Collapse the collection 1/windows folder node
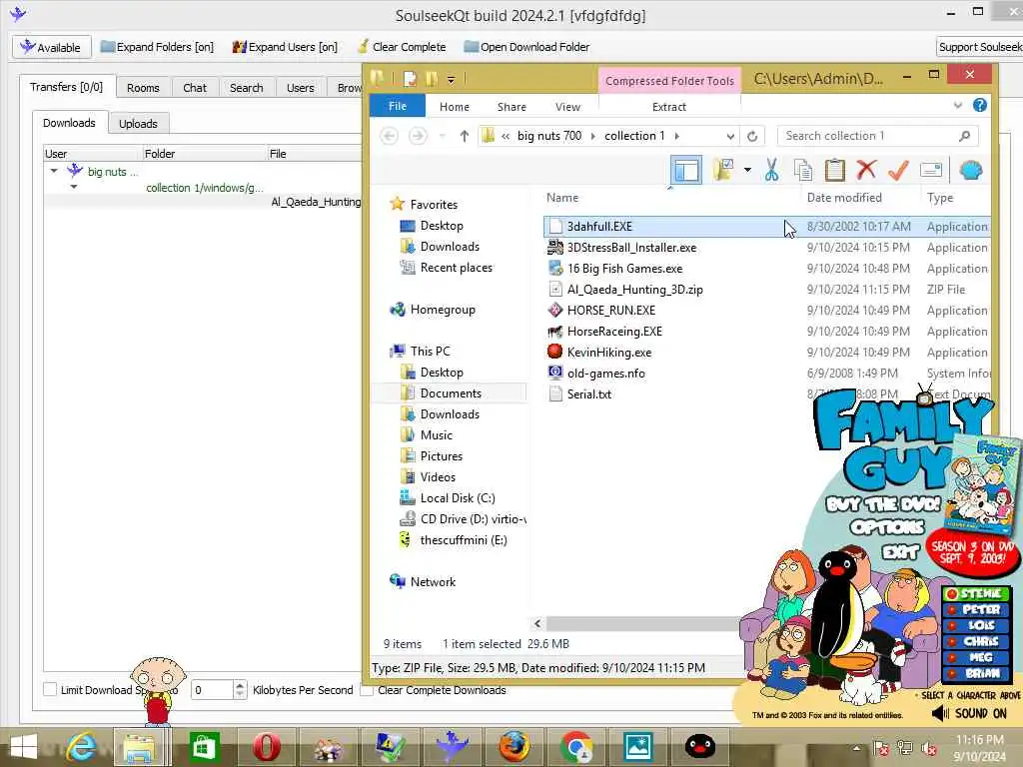Screen dimensions: 1023x767 coord(74,187)
